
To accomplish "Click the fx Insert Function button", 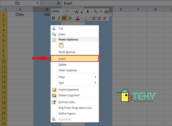I will coord(59,3).
